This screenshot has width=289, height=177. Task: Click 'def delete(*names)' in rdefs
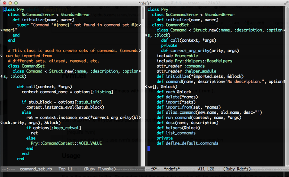(x=177, y=97)
